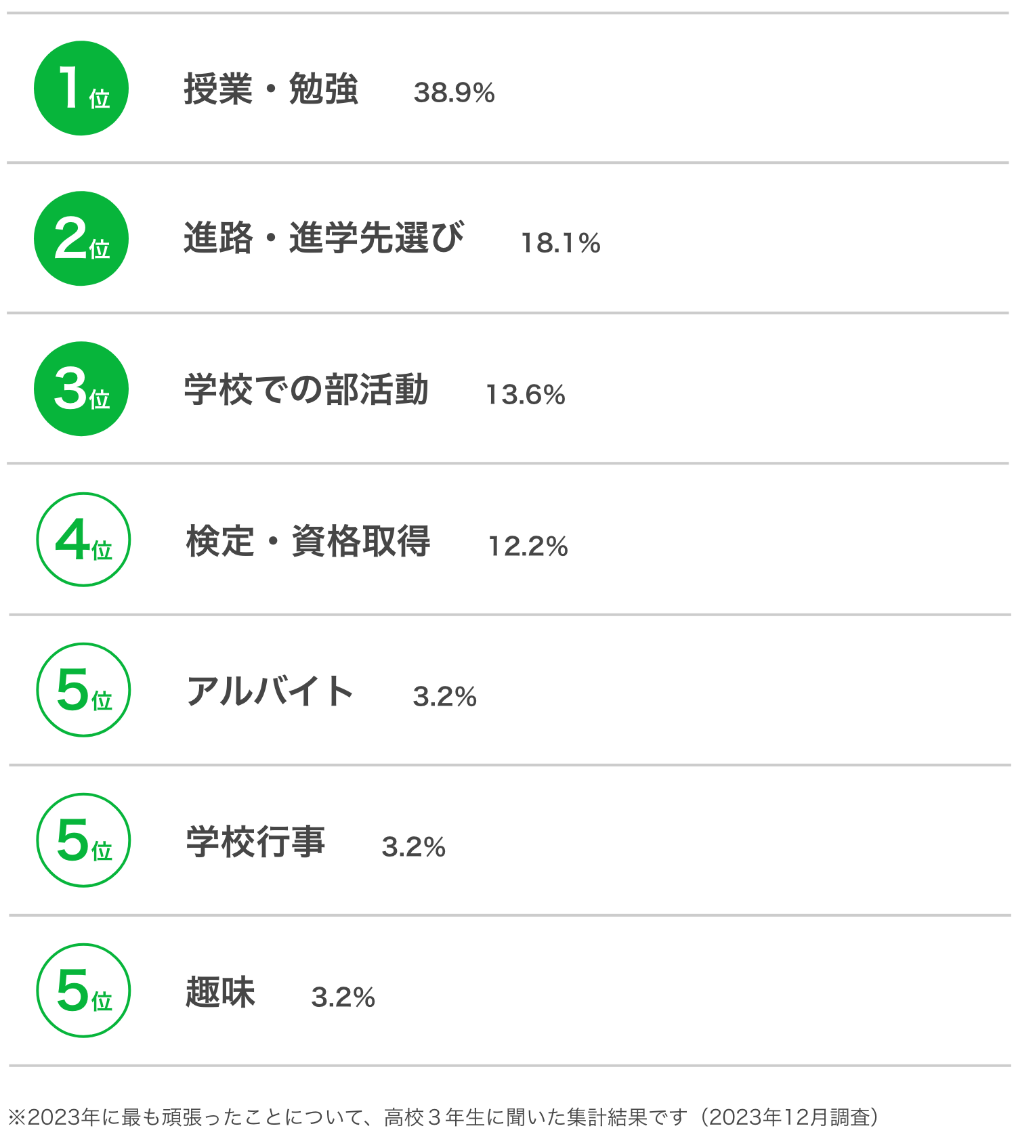Click the green 3位 rank badge
The image size is (1016, 1143).
coord(81,389)
